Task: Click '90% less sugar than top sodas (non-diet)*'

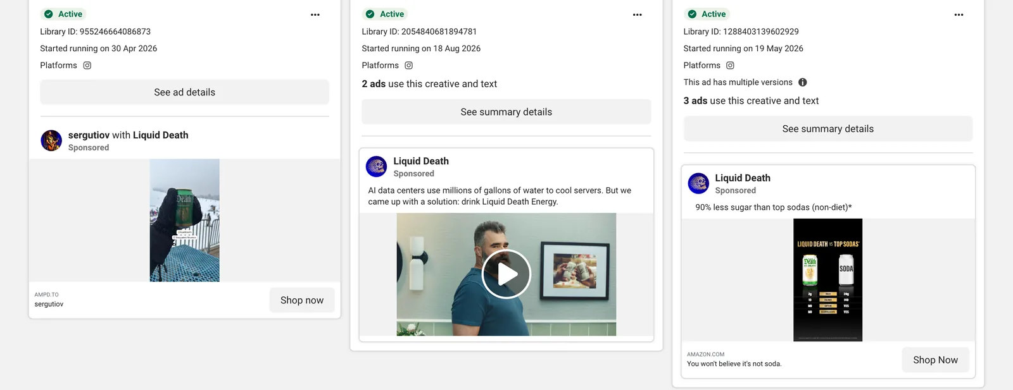Action: [773, 207]
